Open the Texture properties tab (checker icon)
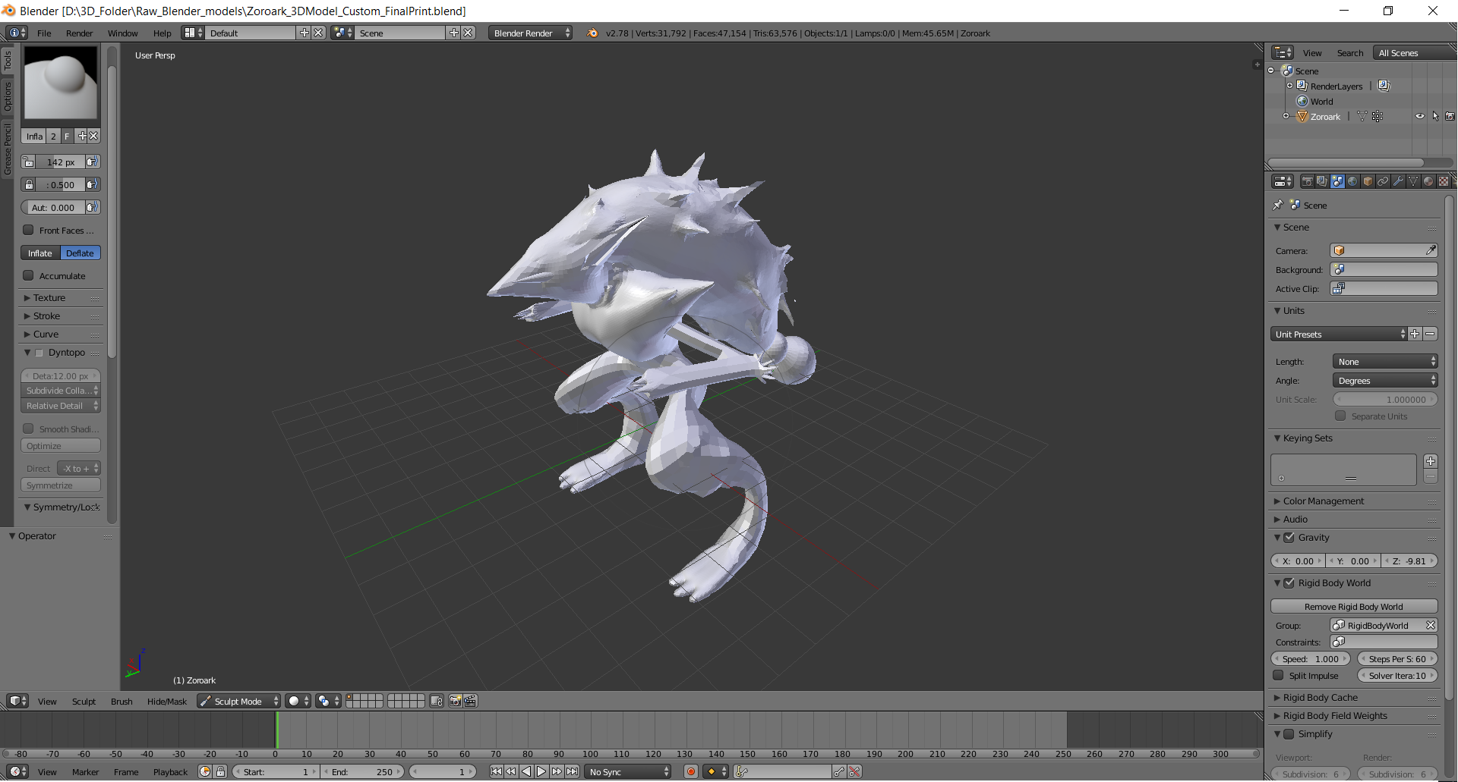This screenshot has width=1458, height=782. [1444, 181]
